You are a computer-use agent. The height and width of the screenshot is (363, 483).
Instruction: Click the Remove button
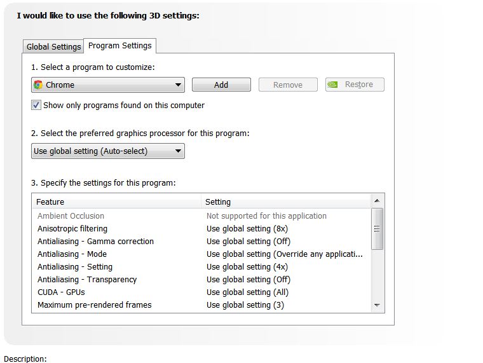[x=288, y=85]
